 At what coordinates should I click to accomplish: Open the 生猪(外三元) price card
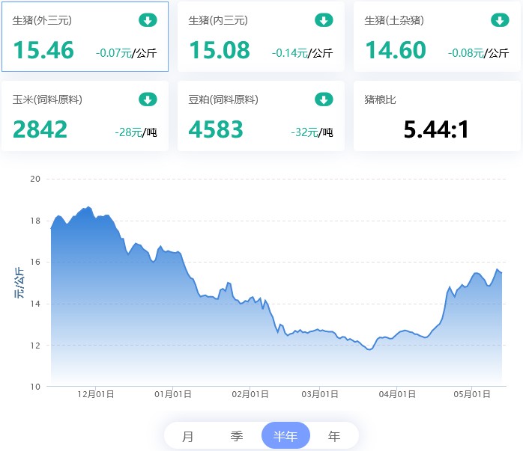click(x=85, y=37)
